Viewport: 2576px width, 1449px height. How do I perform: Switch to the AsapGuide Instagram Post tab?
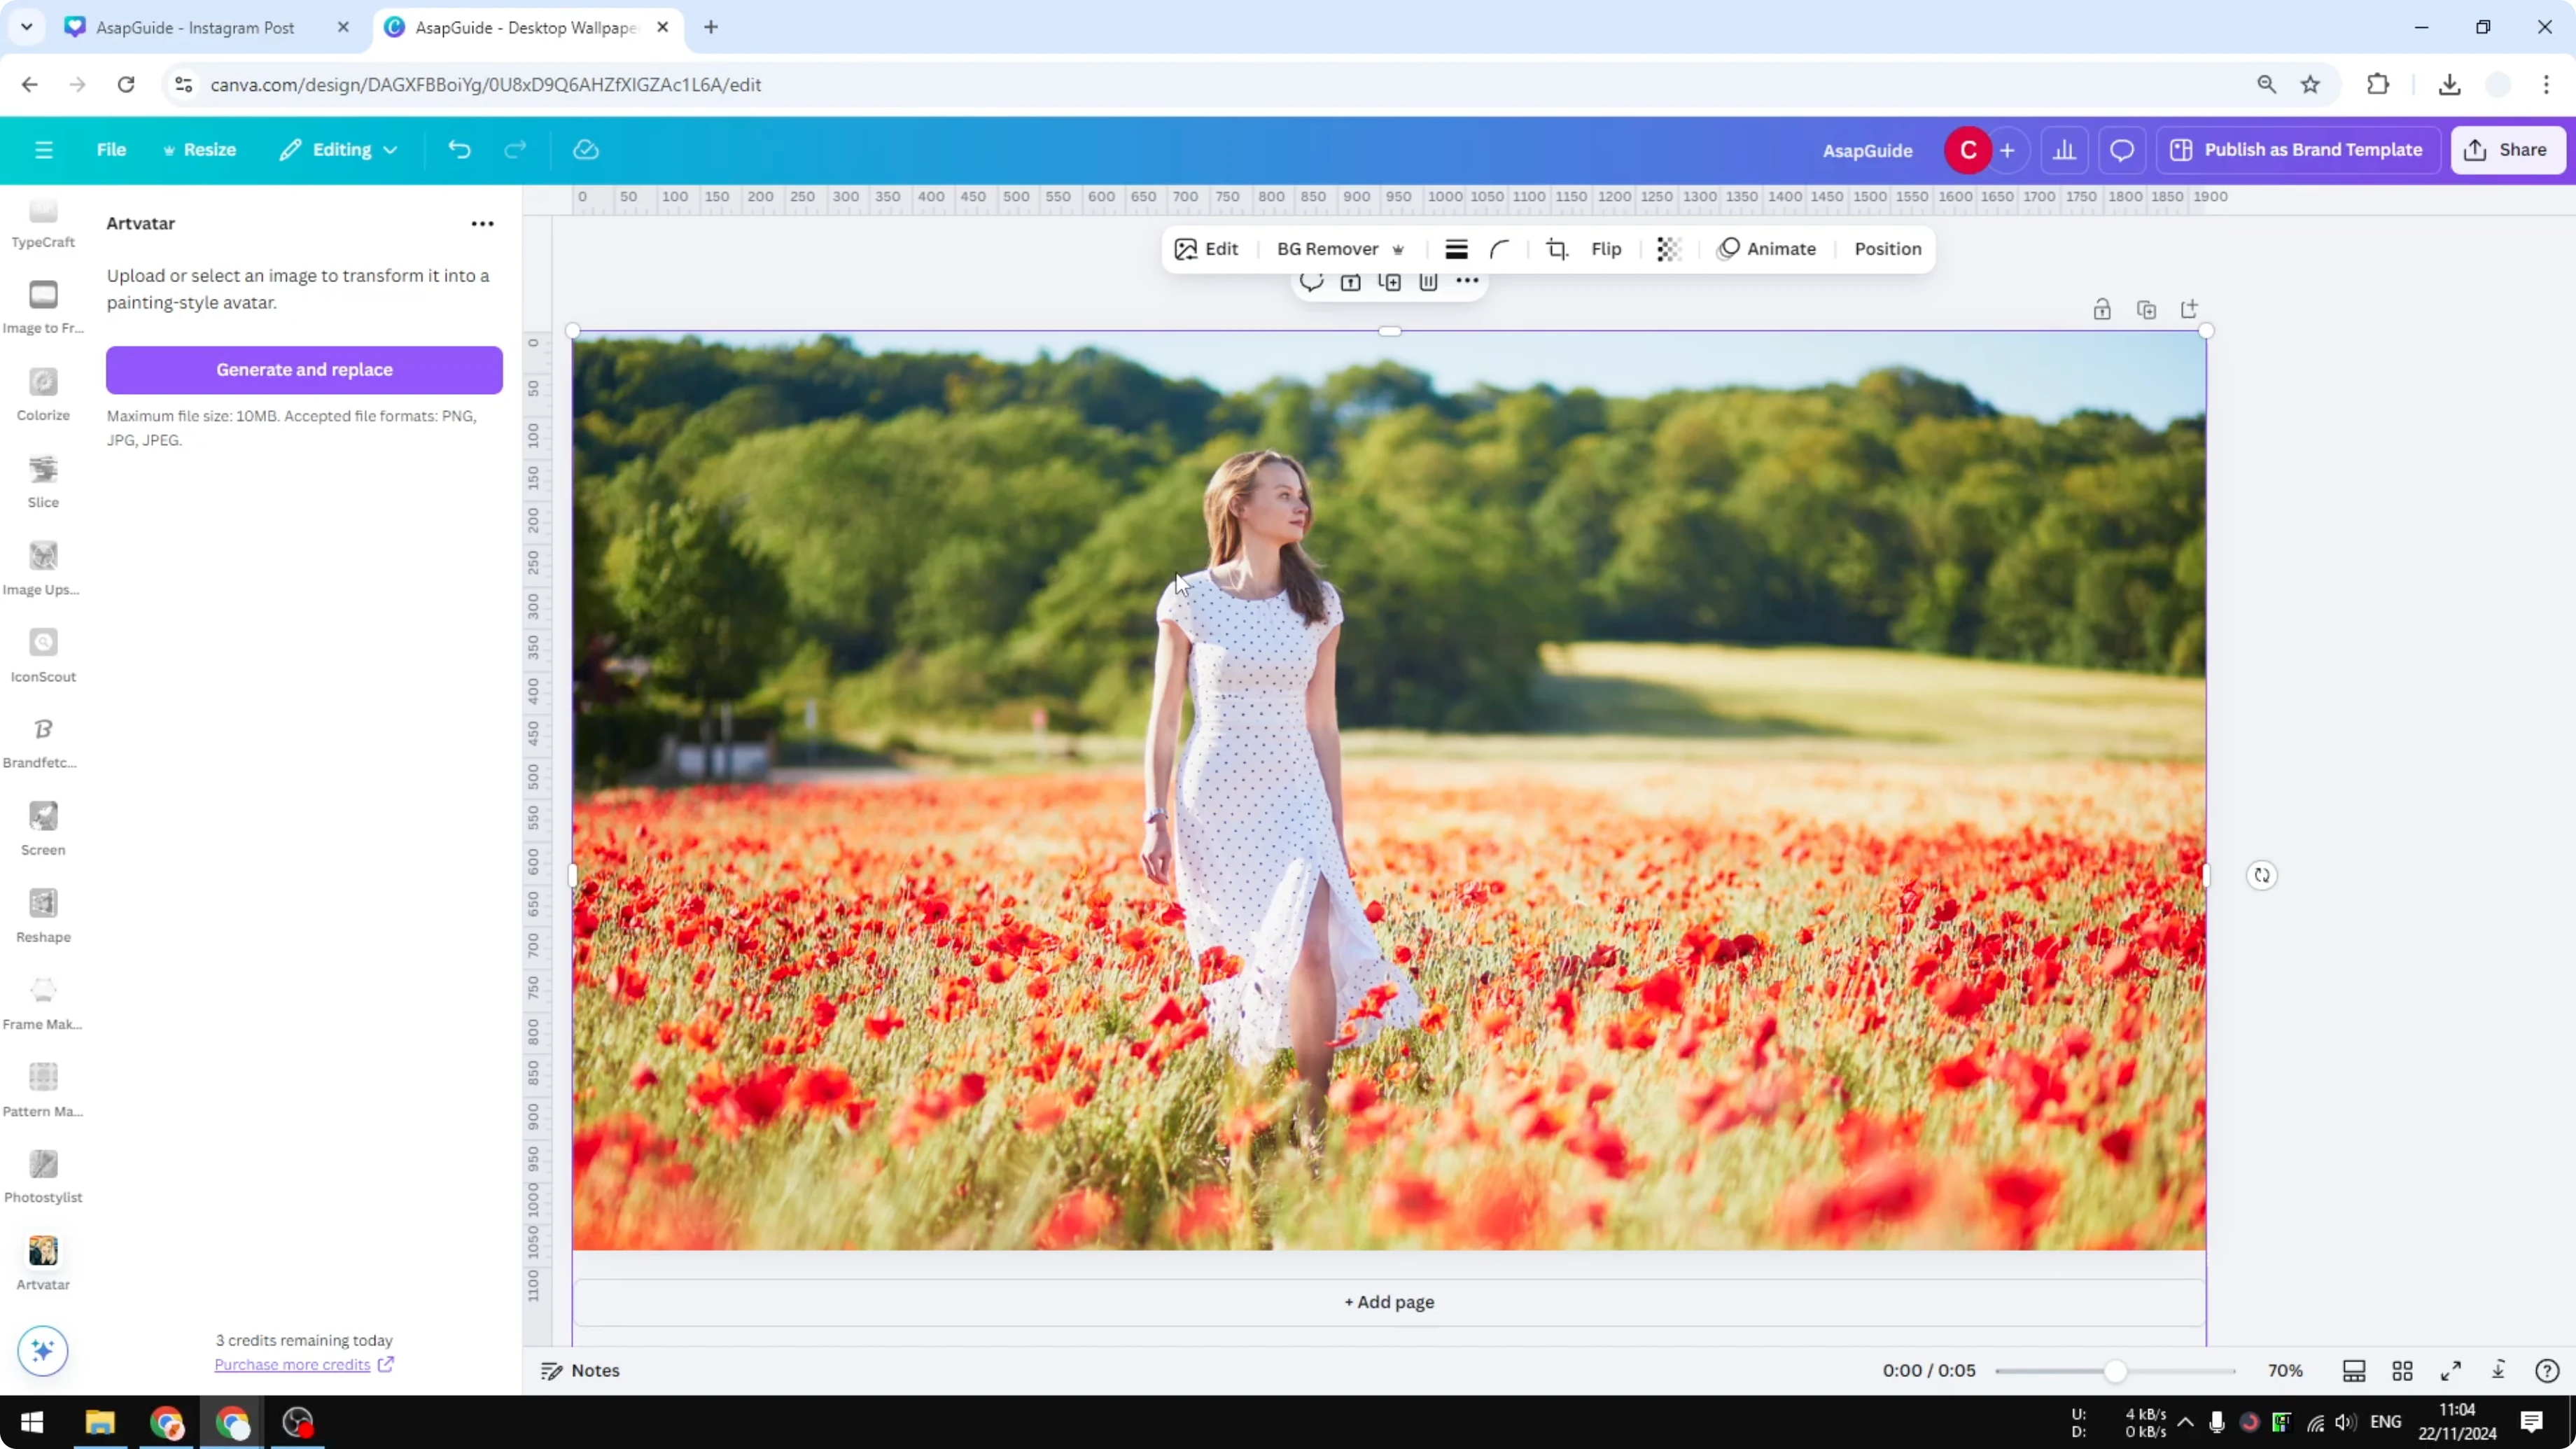tap(195, 27)
